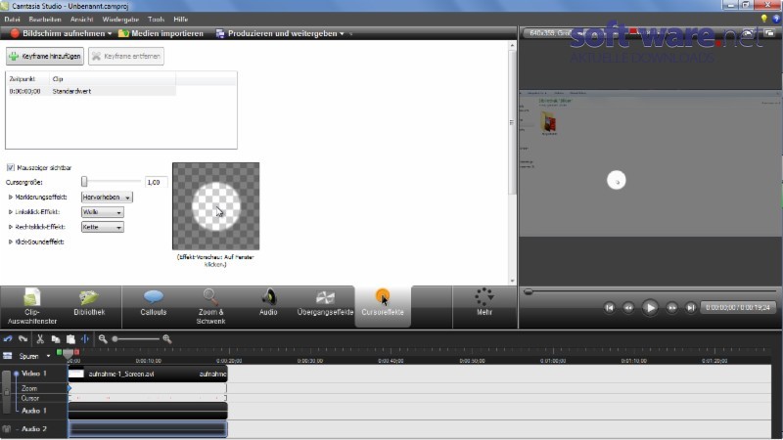Toggle Mauszeiger sichtbar checkbox

11,167
